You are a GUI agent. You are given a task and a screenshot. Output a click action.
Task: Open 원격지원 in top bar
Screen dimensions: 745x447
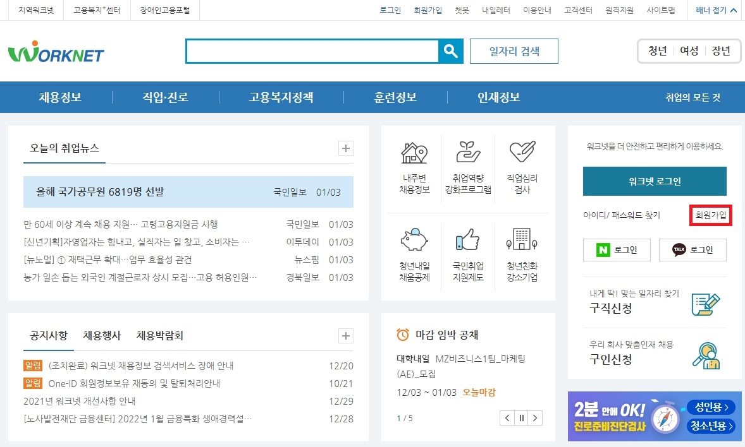pos(620,10)
